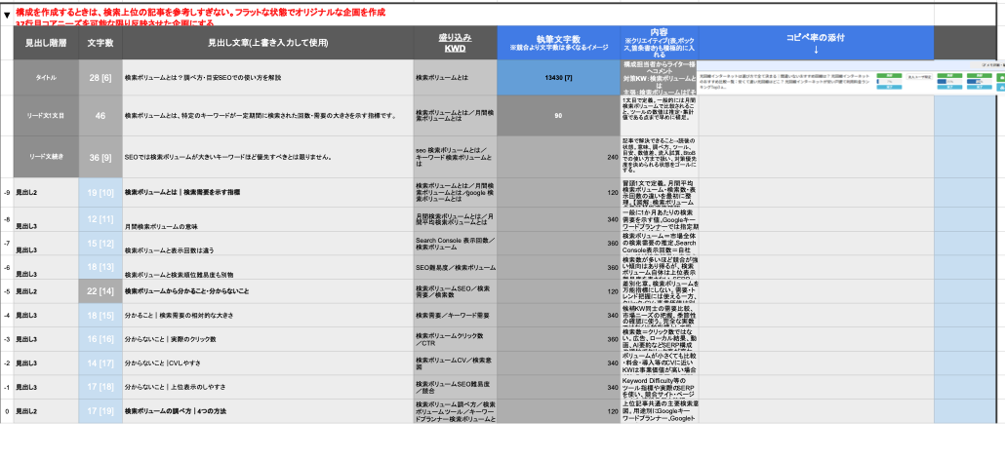1005x458 pixels.
Task: Click the 見出しL2 label in row 0
Action: pos(46,411)
